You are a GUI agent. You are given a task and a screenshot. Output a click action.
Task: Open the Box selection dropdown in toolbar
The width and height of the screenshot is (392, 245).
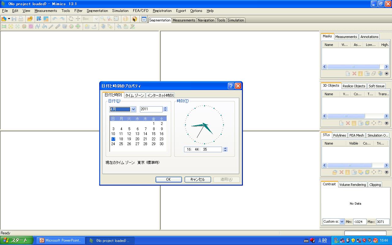point(96,19)
